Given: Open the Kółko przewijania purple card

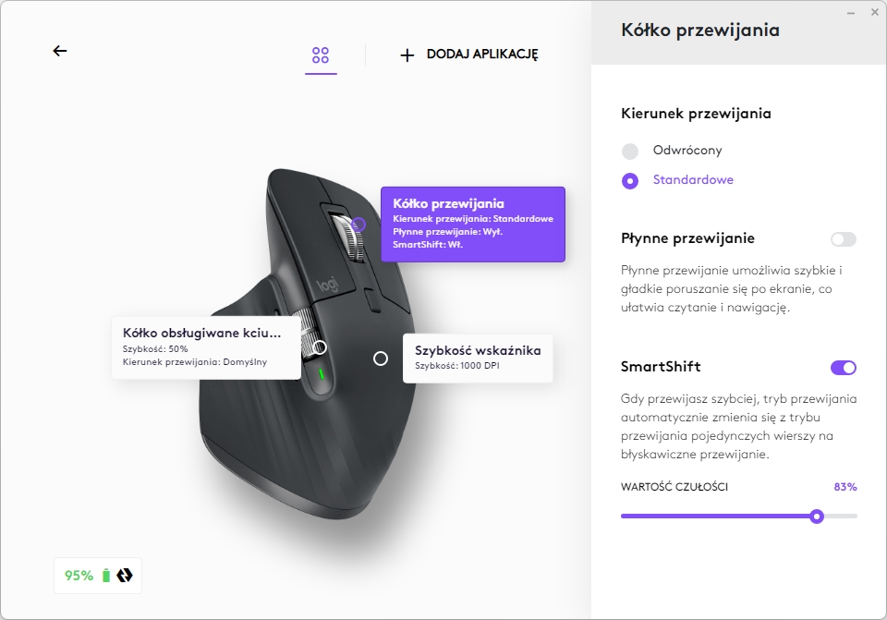Looking at the screenshot, I should click(473, 224).
